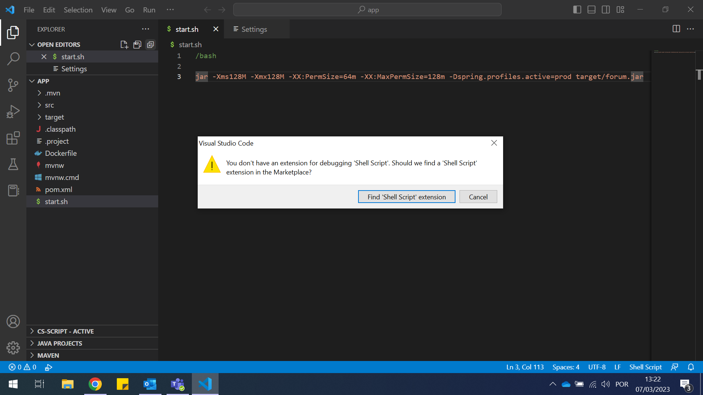703x395 pixels.
Task: Toggle the bottom panel layout icon
Action: click(591, 10)
